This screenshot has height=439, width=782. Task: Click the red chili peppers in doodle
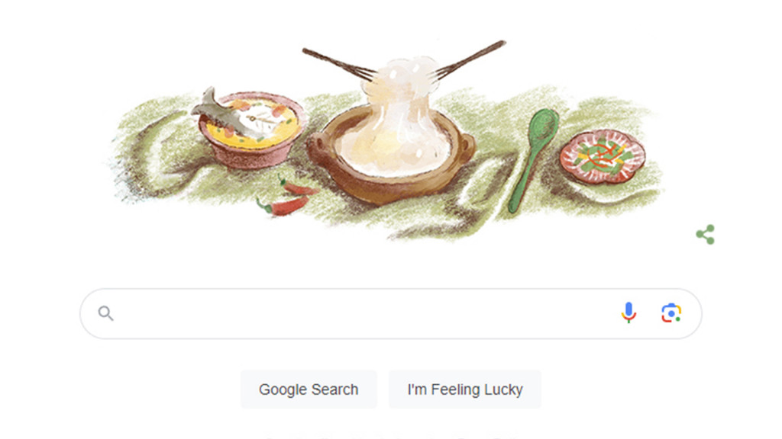pos(288,197)
